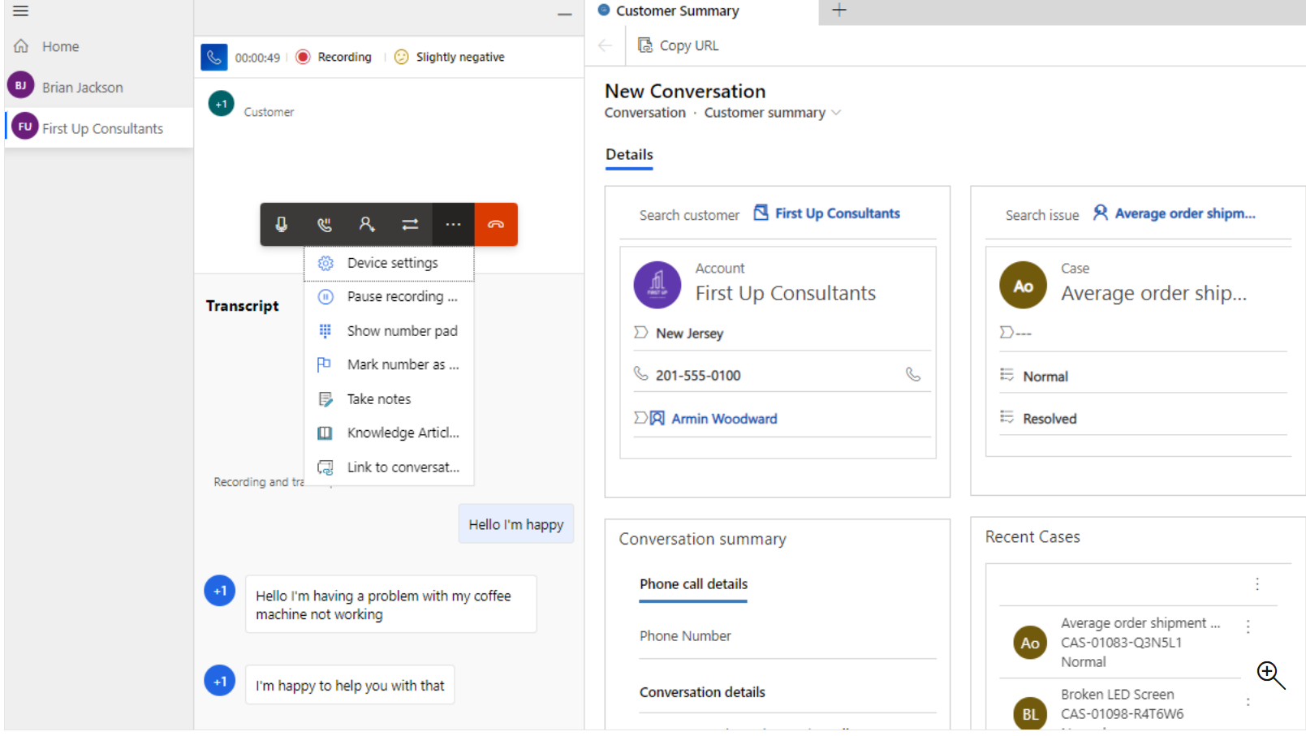Click the phone icon next to 201-555-0100
Viewport: 1306px width, 736px height.
913,374
